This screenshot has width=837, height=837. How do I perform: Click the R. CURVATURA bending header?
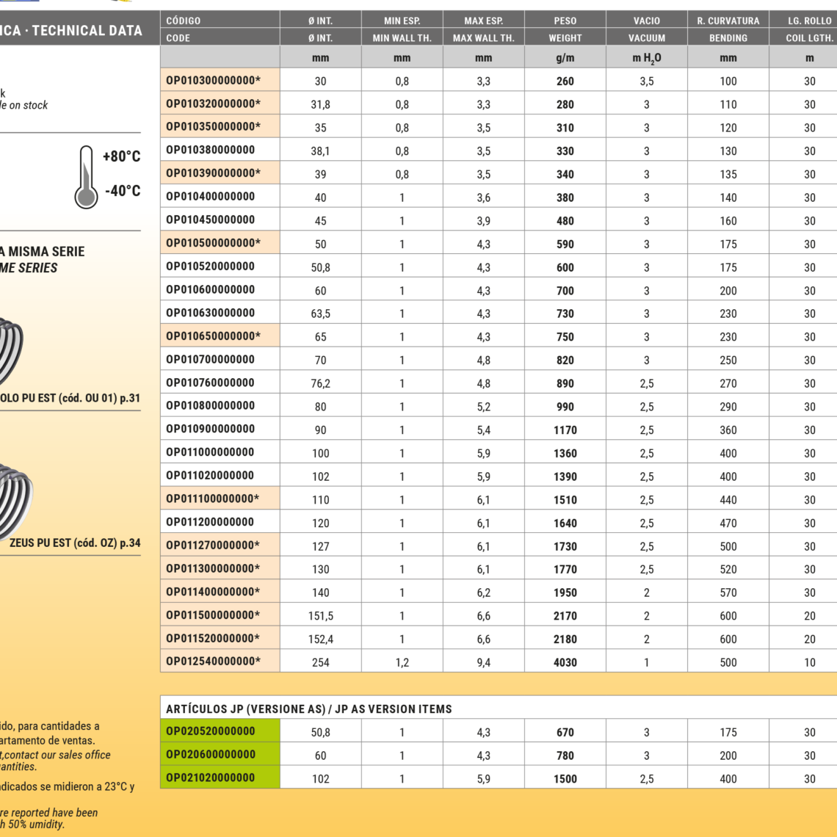click(728, 21)
